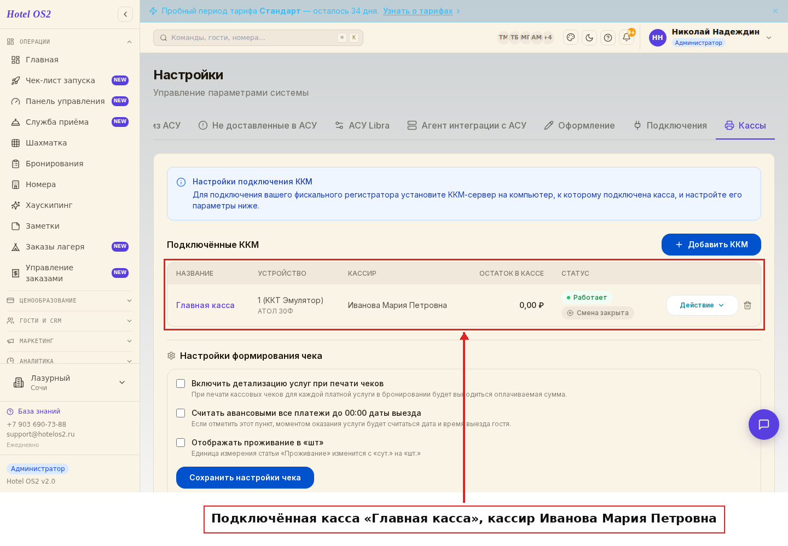Click the Смена закрыта status badge
788x546 pixels.
point(598,313)
